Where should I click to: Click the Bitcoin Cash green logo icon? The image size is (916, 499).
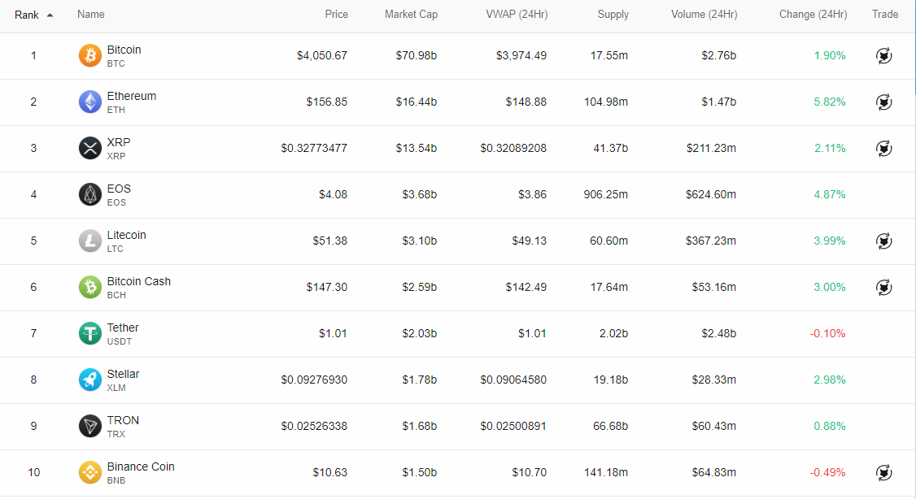[x=90, y=287]
